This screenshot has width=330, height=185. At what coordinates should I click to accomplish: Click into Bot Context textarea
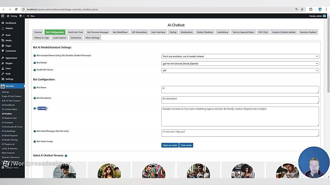pos(240,116)
